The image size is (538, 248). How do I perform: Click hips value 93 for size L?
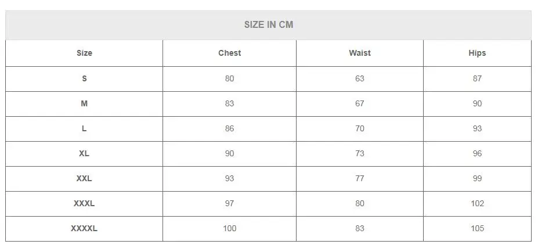[x=477, y=128]
